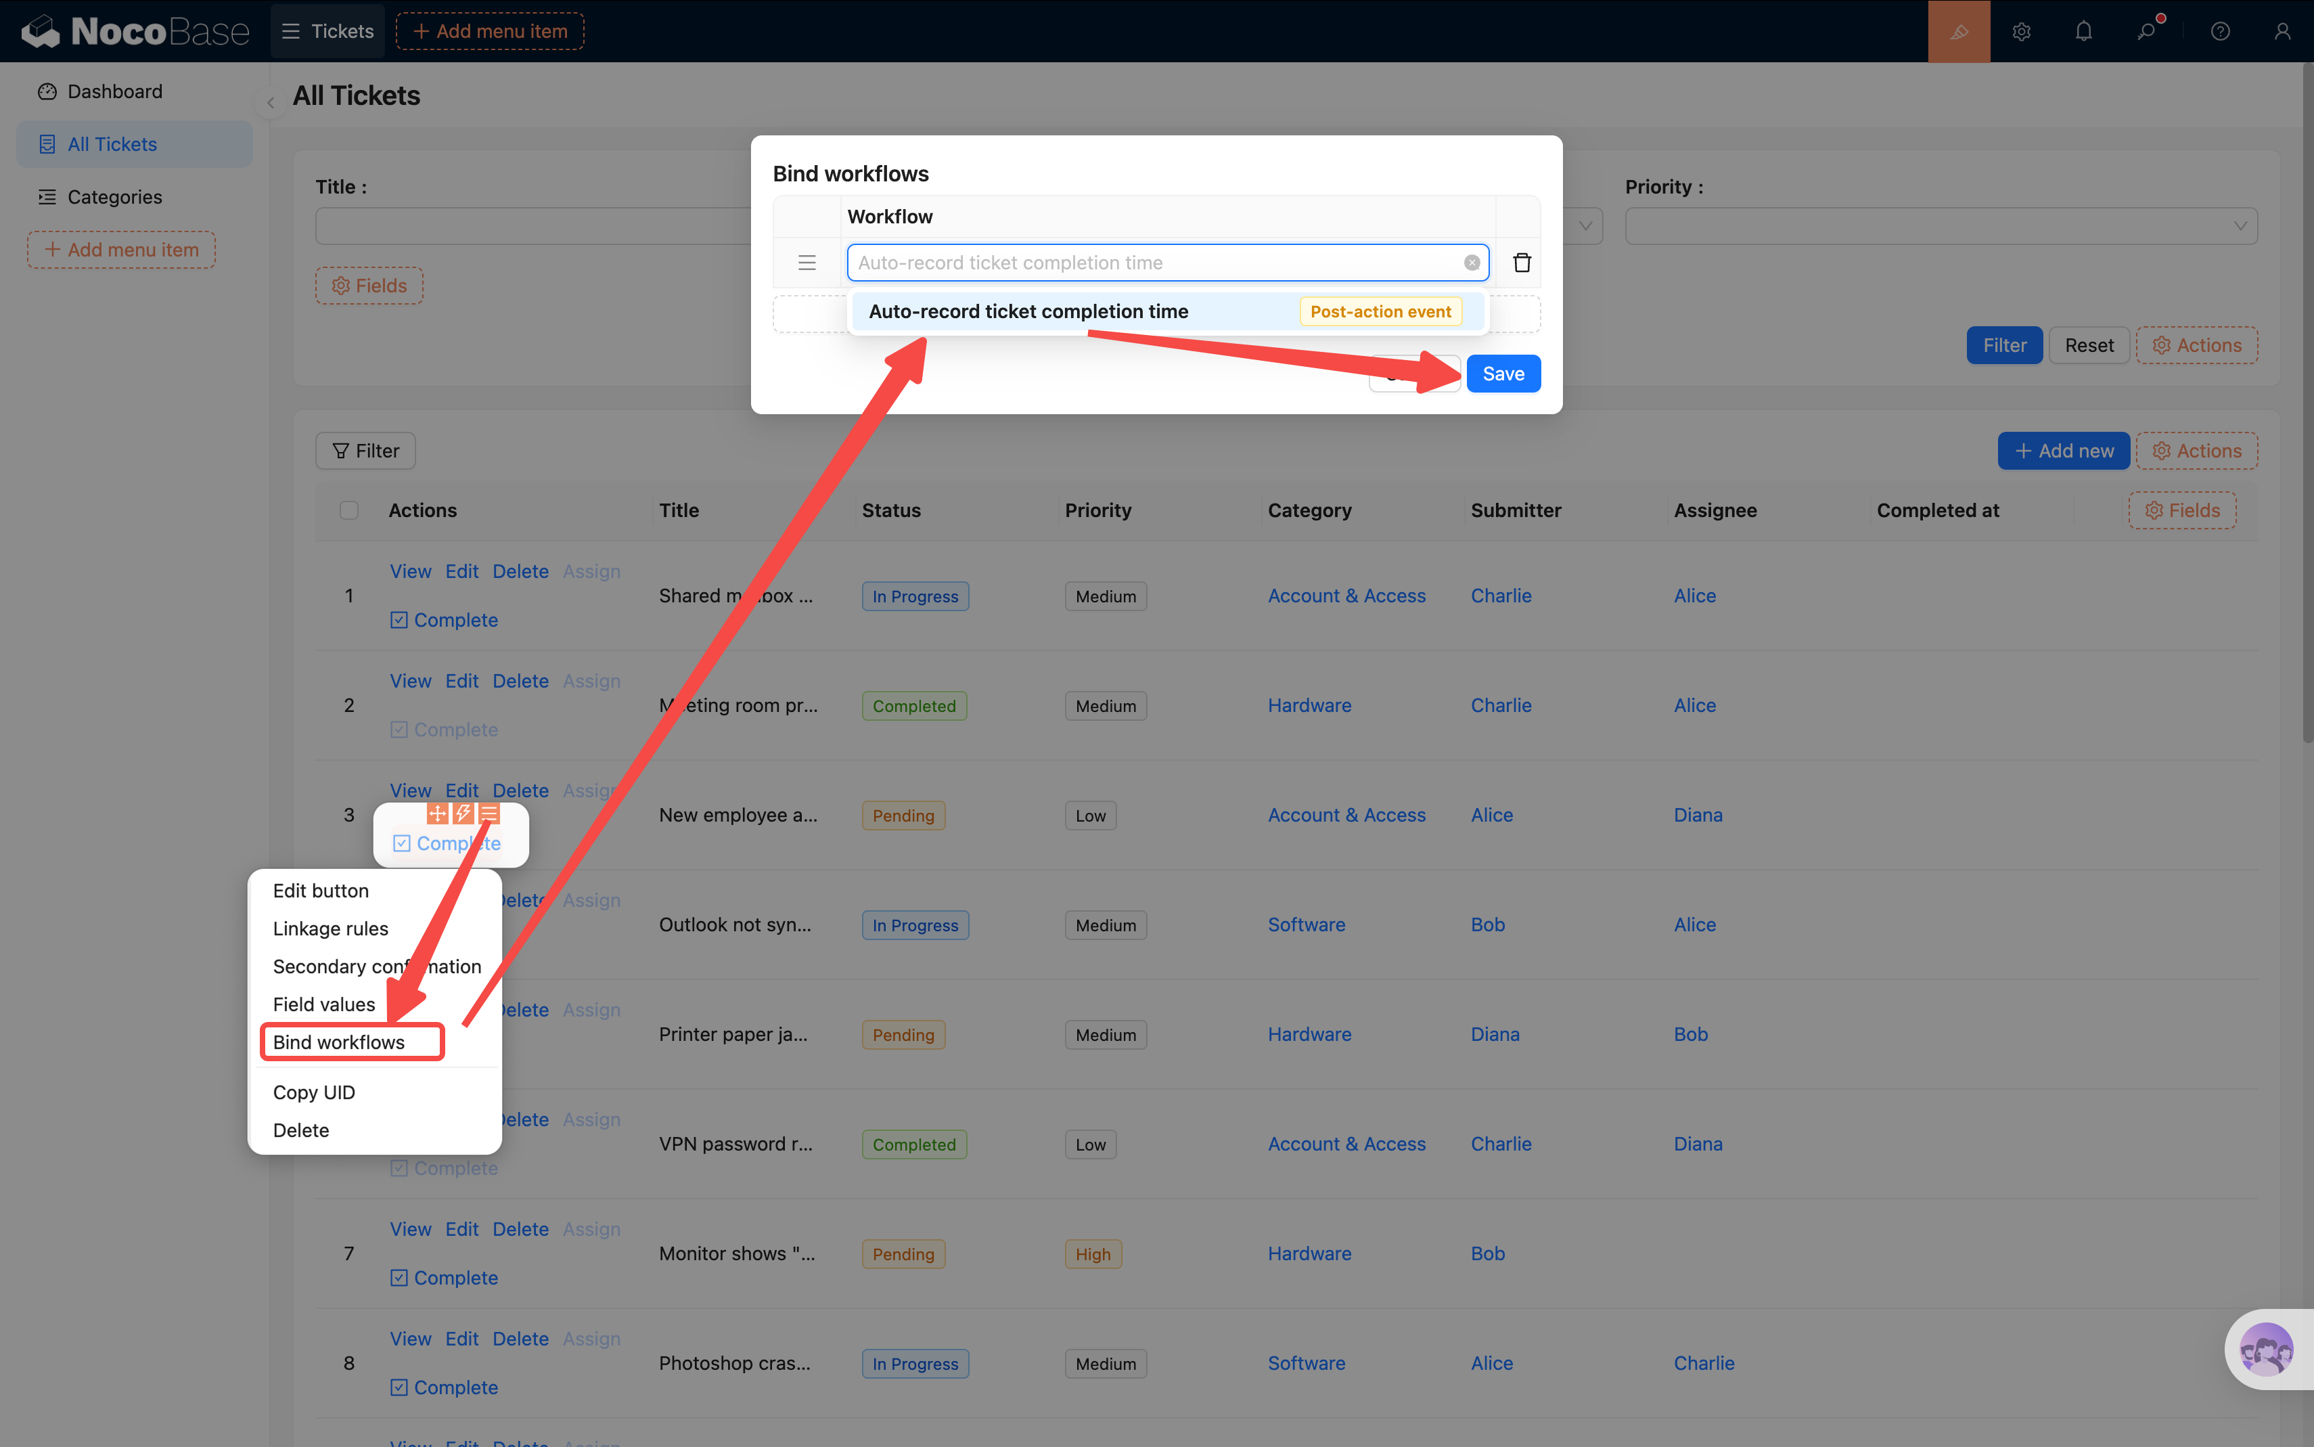The width and height of the screenshot is (2314, 1447).
Task: Click the Complete checkbox action for row 1
Action: click(444, 620)
